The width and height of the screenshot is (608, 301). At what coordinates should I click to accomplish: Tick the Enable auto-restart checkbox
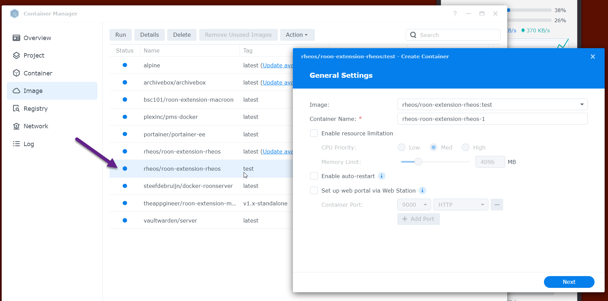point(314,176)
